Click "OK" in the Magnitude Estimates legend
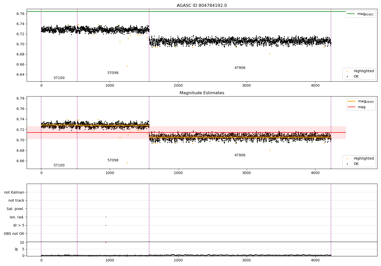This screenshot has height=266, width=381. coord(356,164)
